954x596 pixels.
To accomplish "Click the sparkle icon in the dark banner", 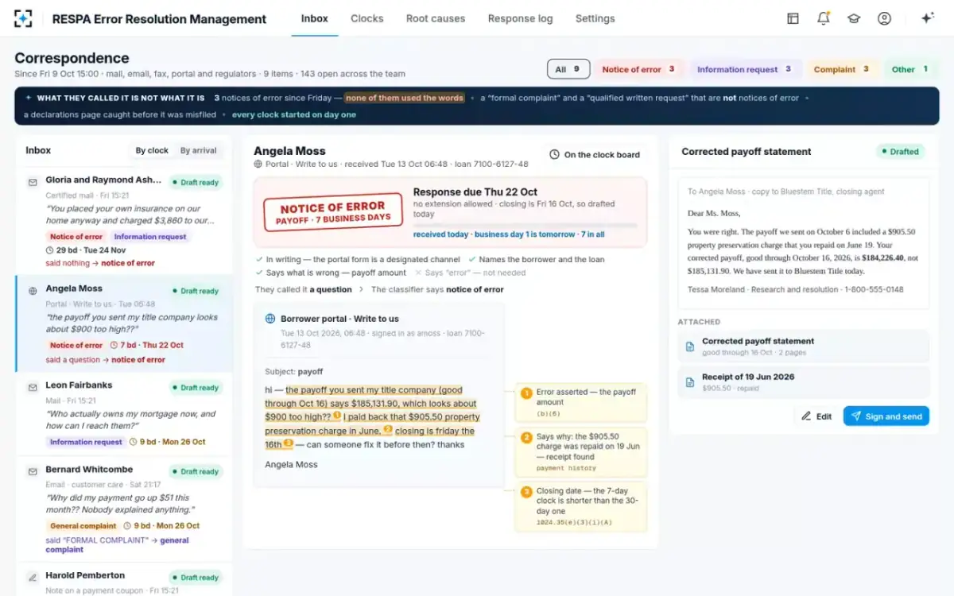I will (x=29, y=99).
